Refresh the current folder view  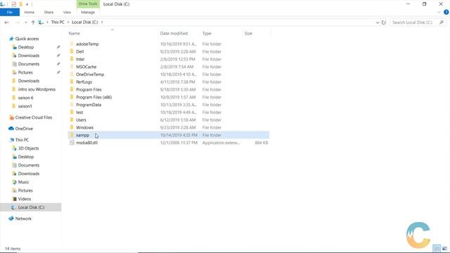coord(384,22)
